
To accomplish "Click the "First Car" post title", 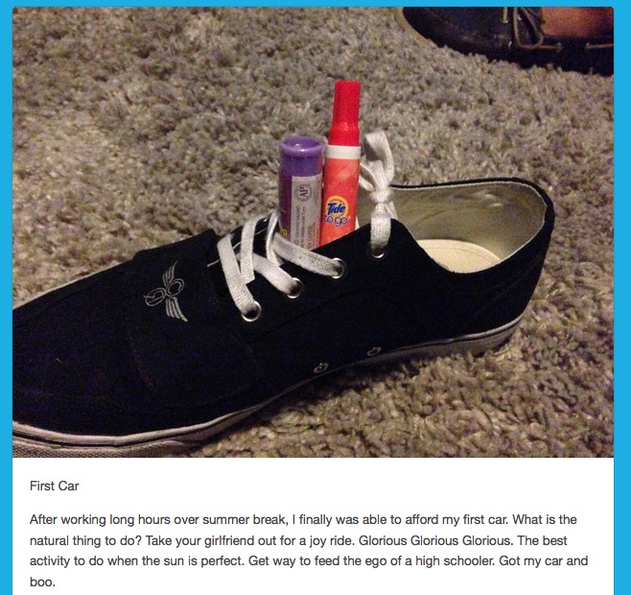I will pos(55,486).
